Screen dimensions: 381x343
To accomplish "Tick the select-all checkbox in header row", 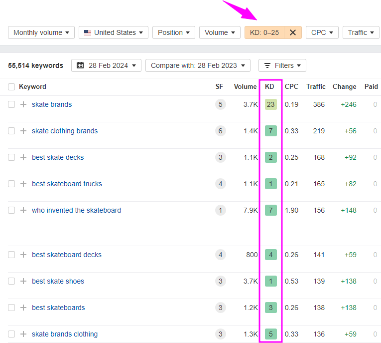I will tap(11, 87).
